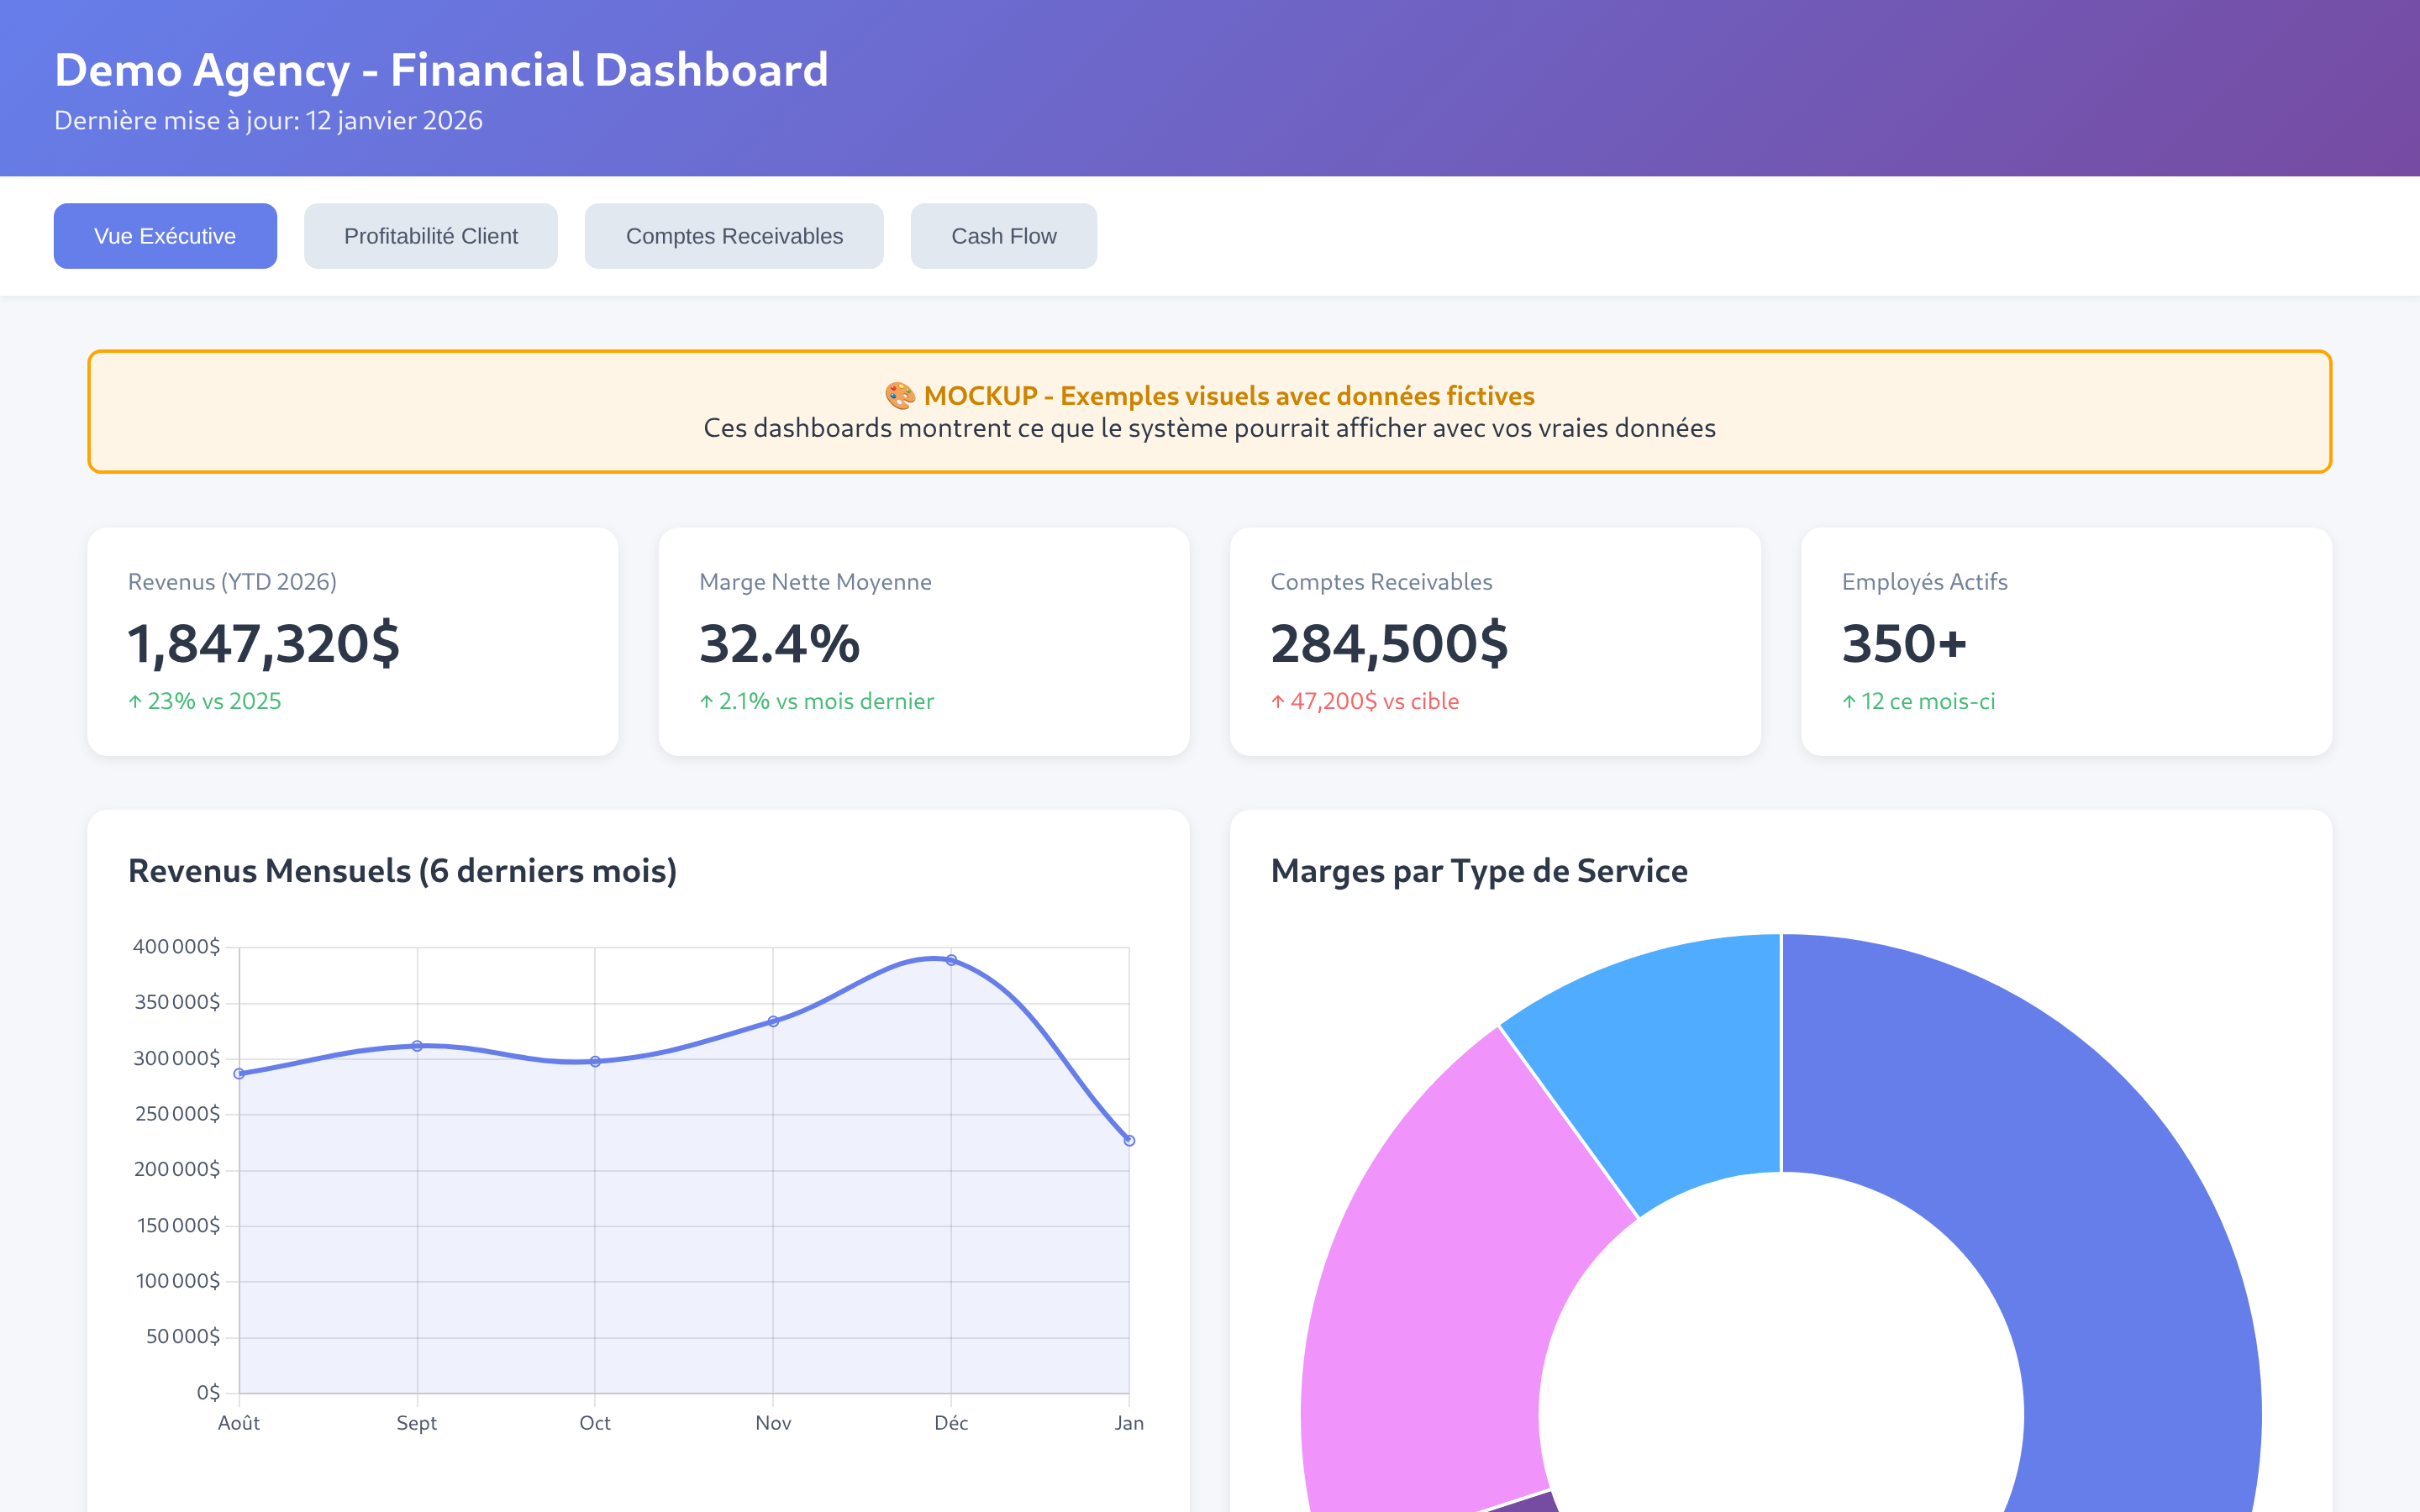The image size is (2420, 1512).
Task: Click the Revenus Mensuels chart title
Action: pyautogui.click(x=402, y=871)
